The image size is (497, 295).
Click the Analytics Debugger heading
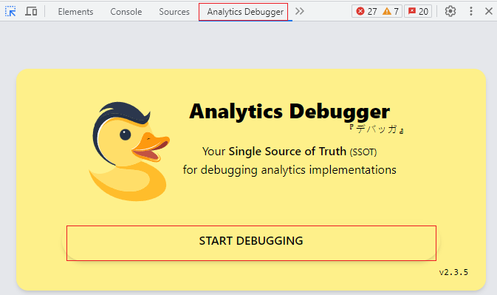289,112
